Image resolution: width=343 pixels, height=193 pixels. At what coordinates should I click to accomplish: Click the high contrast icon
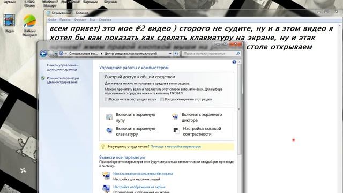pos(176,131)
